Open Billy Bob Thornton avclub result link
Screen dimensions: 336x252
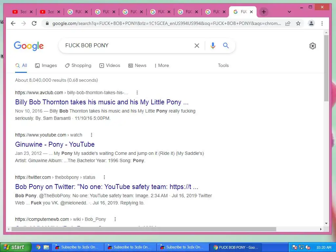coord(102,102)
